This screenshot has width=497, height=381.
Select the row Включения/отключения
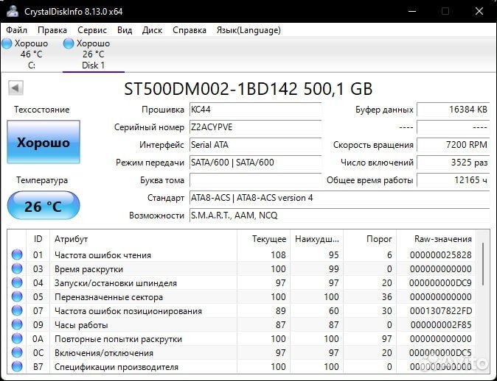tap(242, 353)
